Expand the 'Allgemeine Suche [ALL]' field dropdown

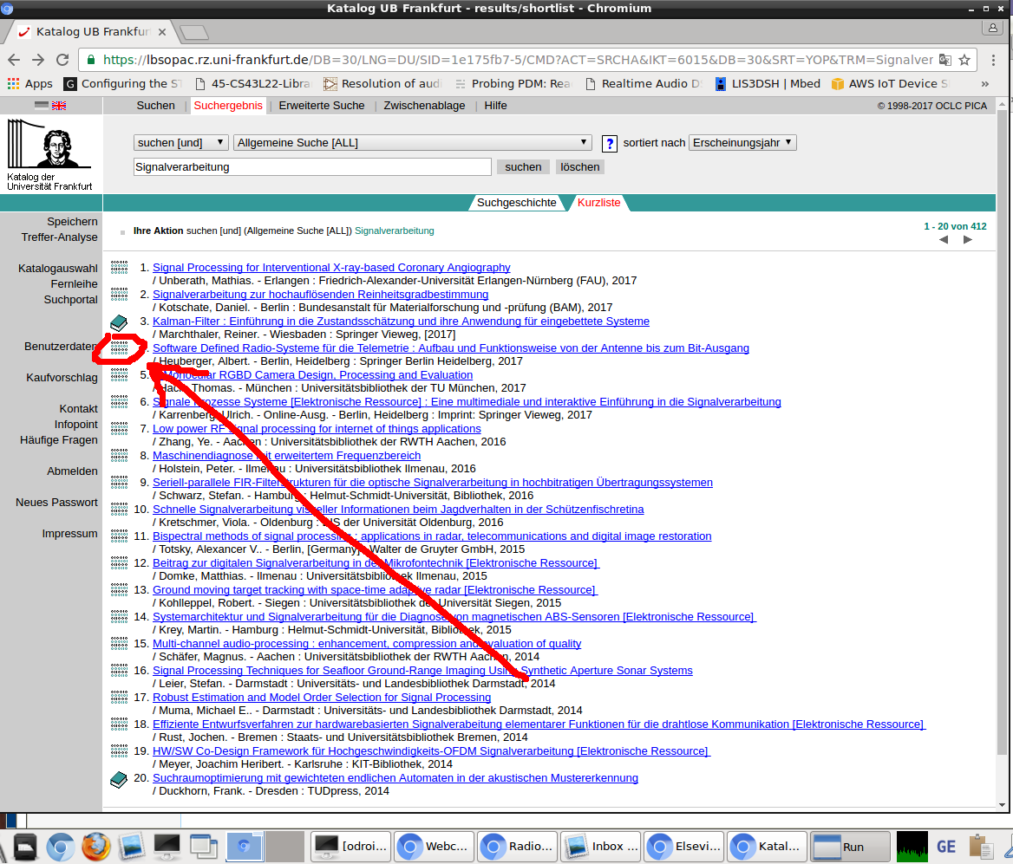pos(413,143)
